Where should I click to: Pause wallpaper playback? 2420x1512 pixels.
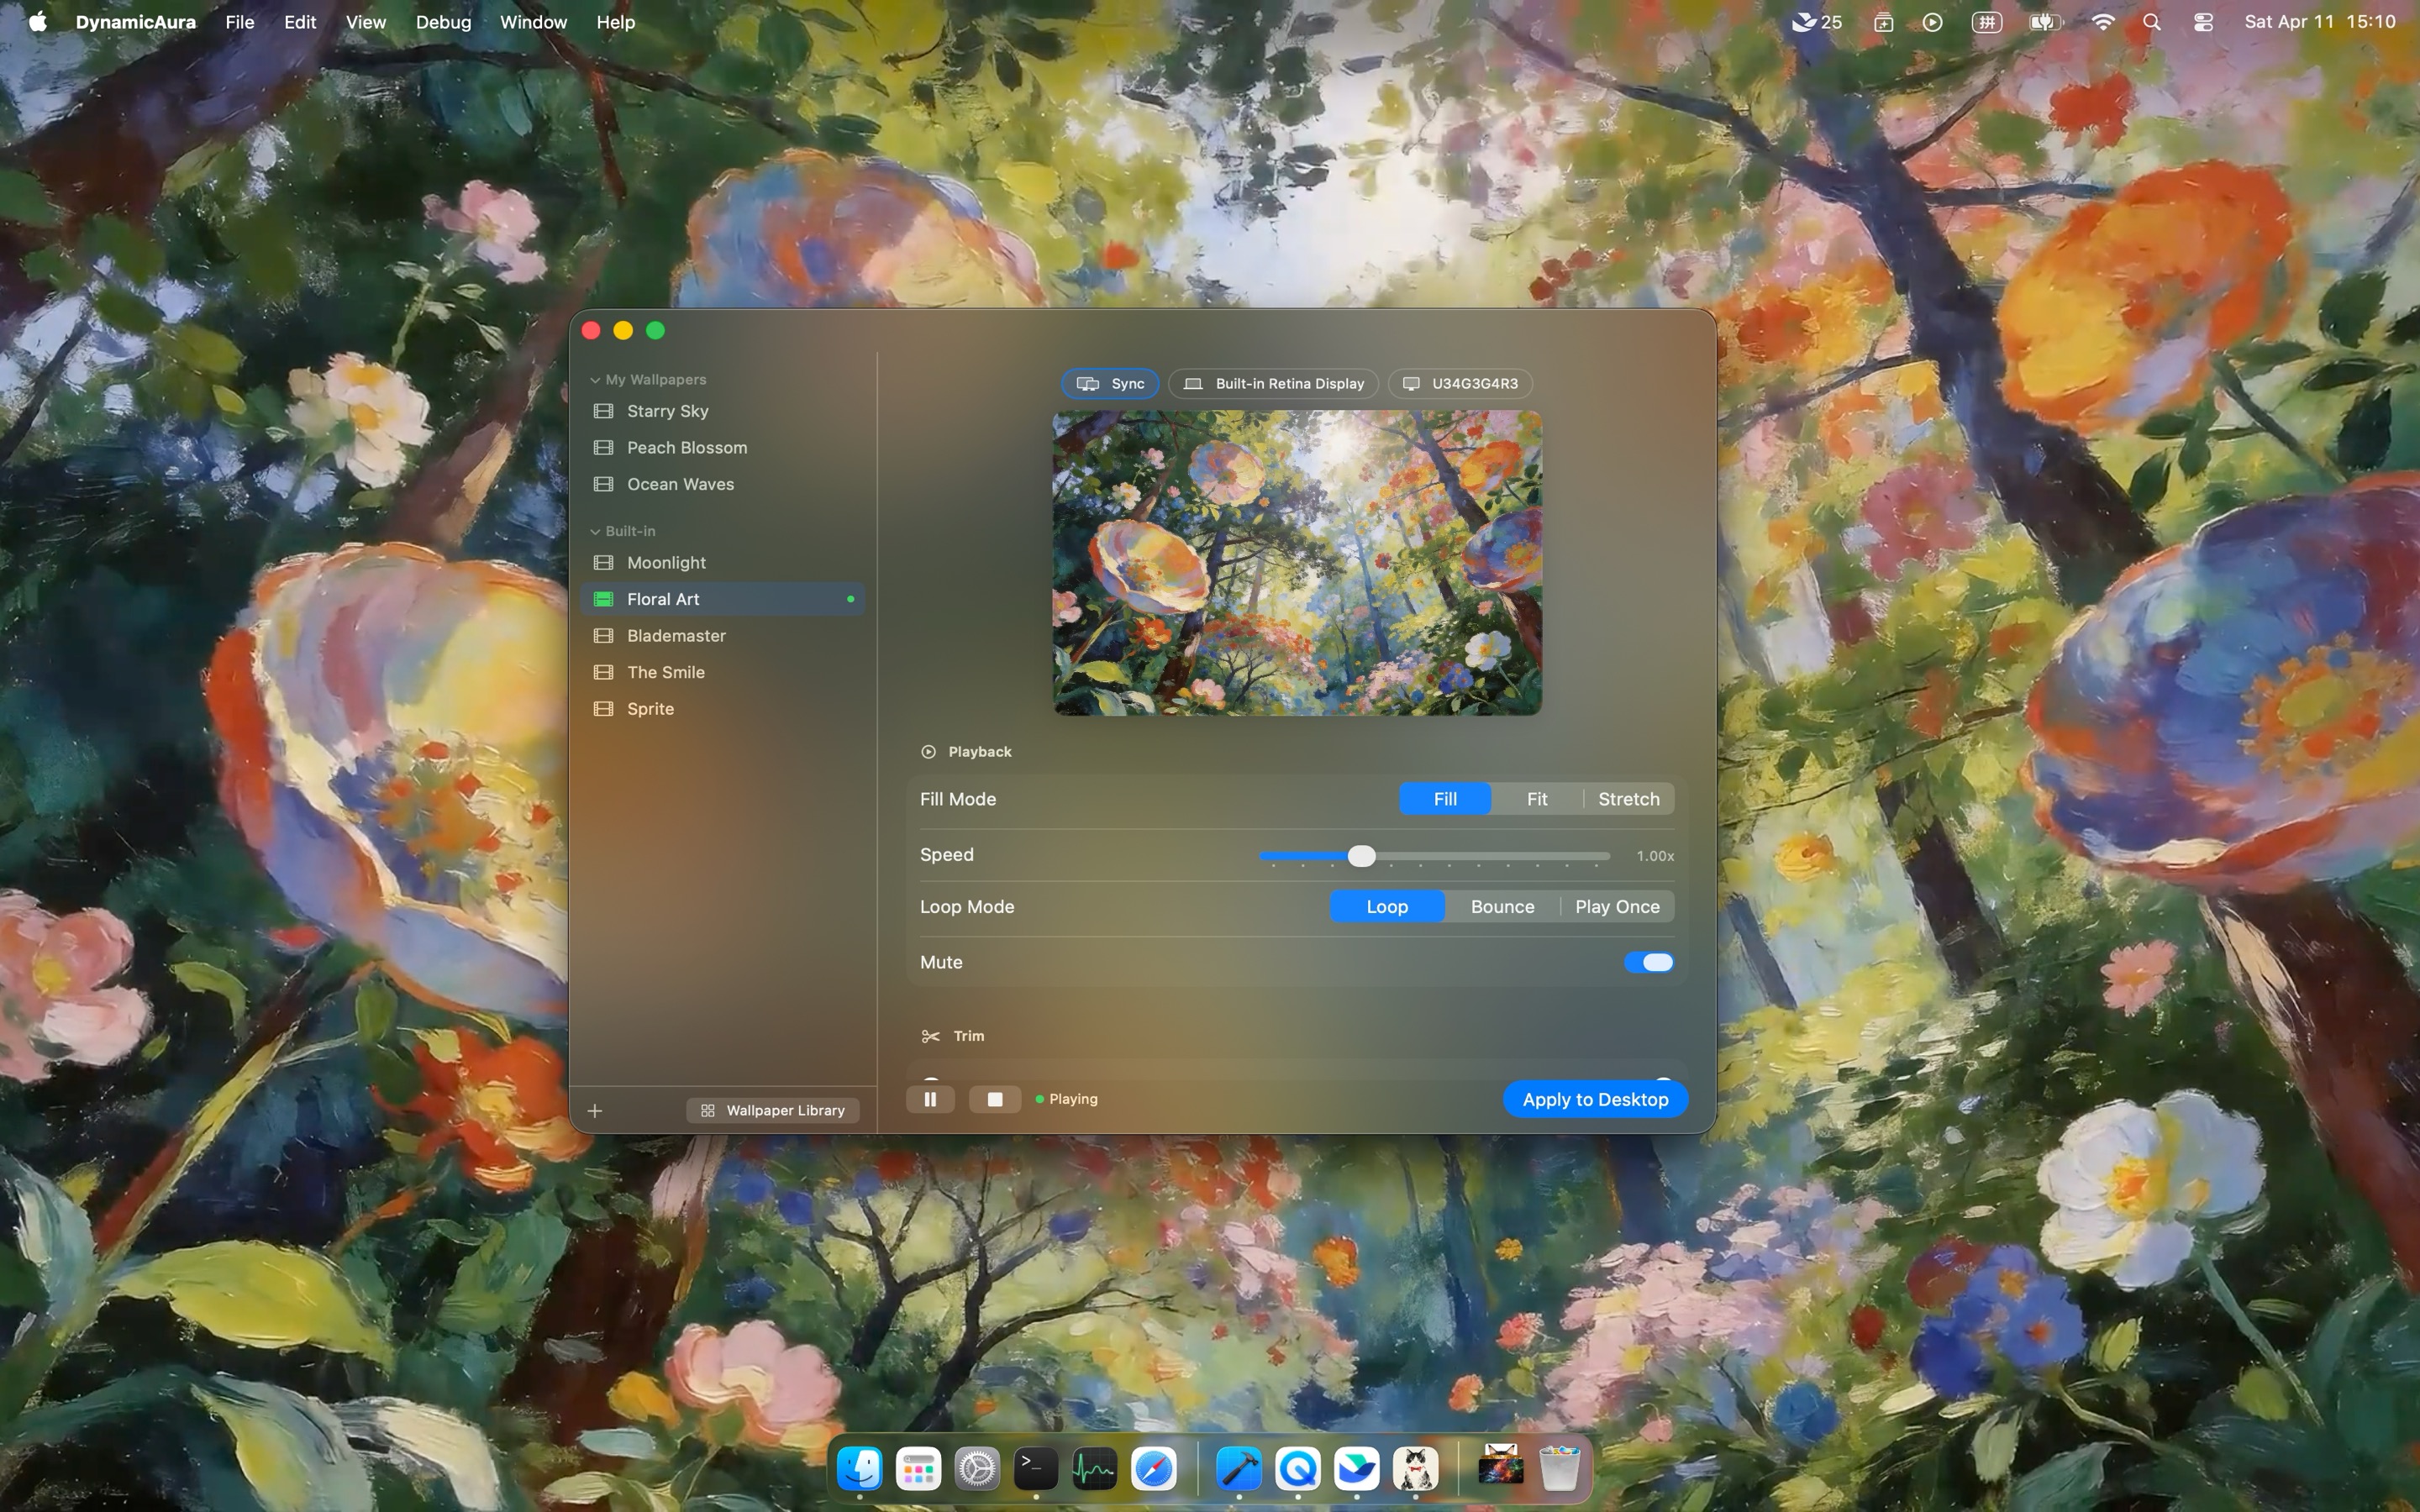(x=929, y=1098)
